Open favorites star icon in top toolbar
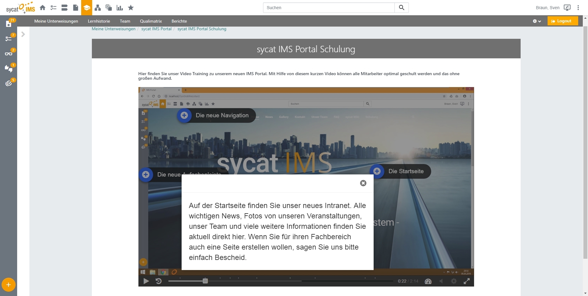588x296 pixels. tap(131, 8)
